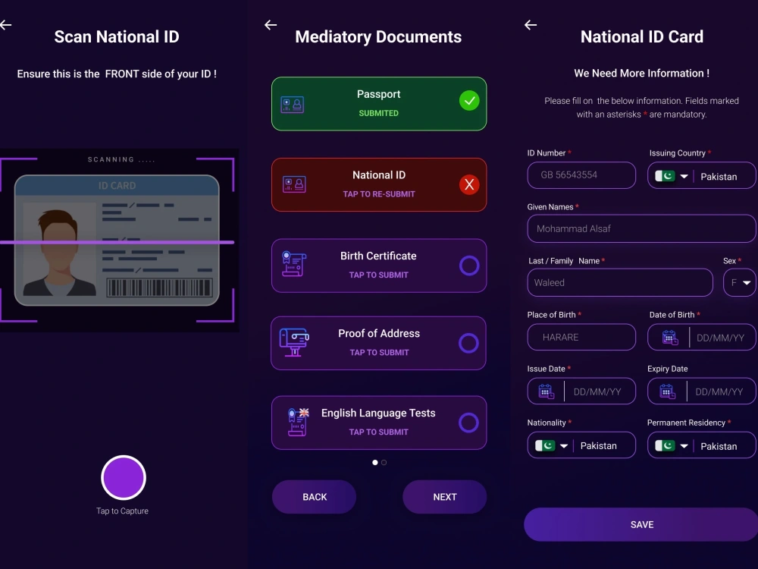Click the back arrow on Mediatory Documents

(271, 25)
